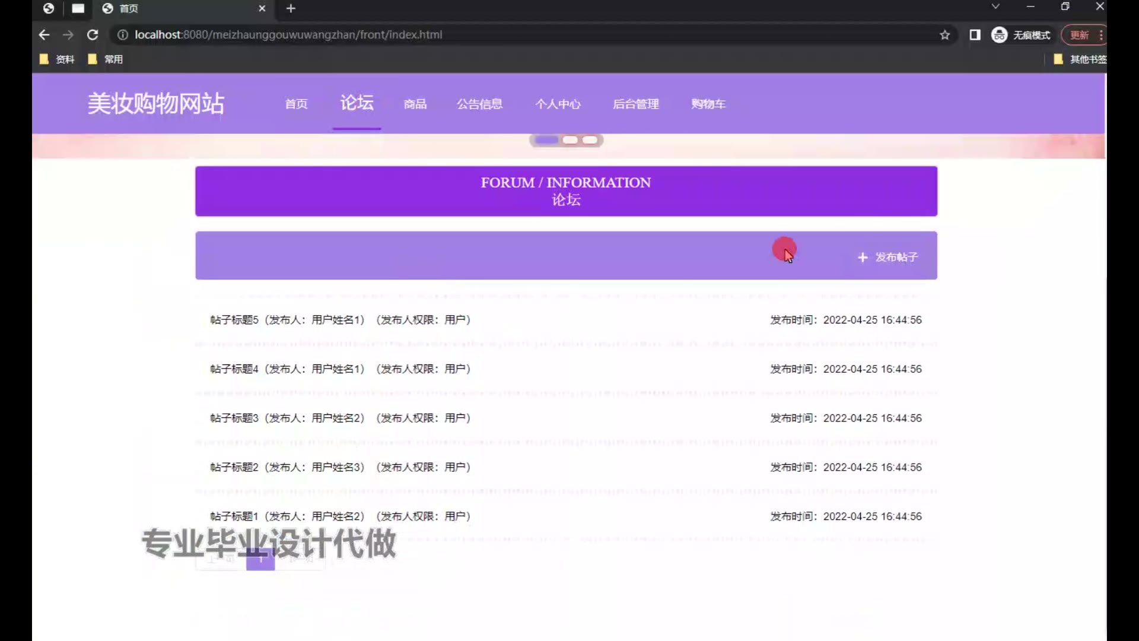This screenshot has height=641, width=1139.
Task: Expand the 其他书签 folder
Action: tap(1081, 59)
